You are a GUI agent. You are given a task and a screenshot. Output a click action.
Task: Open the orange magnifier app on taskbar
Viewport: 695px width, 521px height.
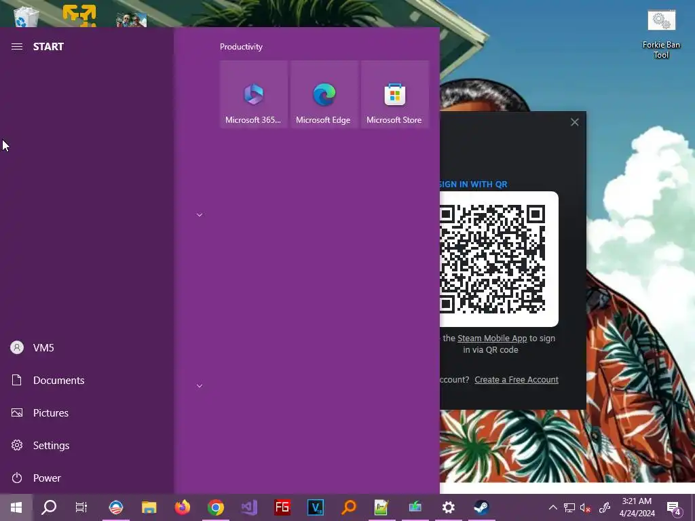point(348,507)
